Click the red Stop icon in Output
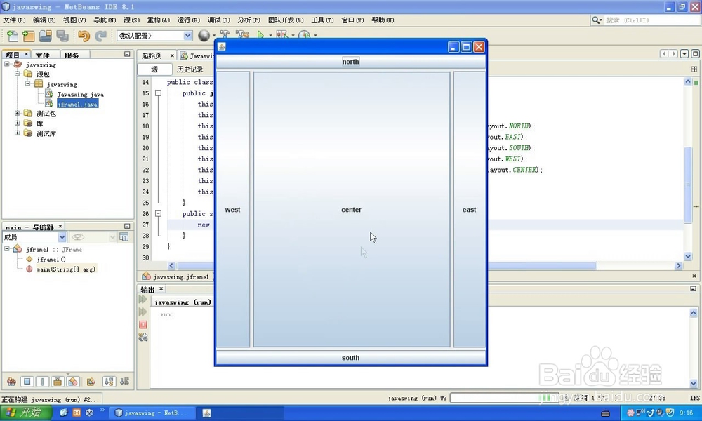 (143, 324)
